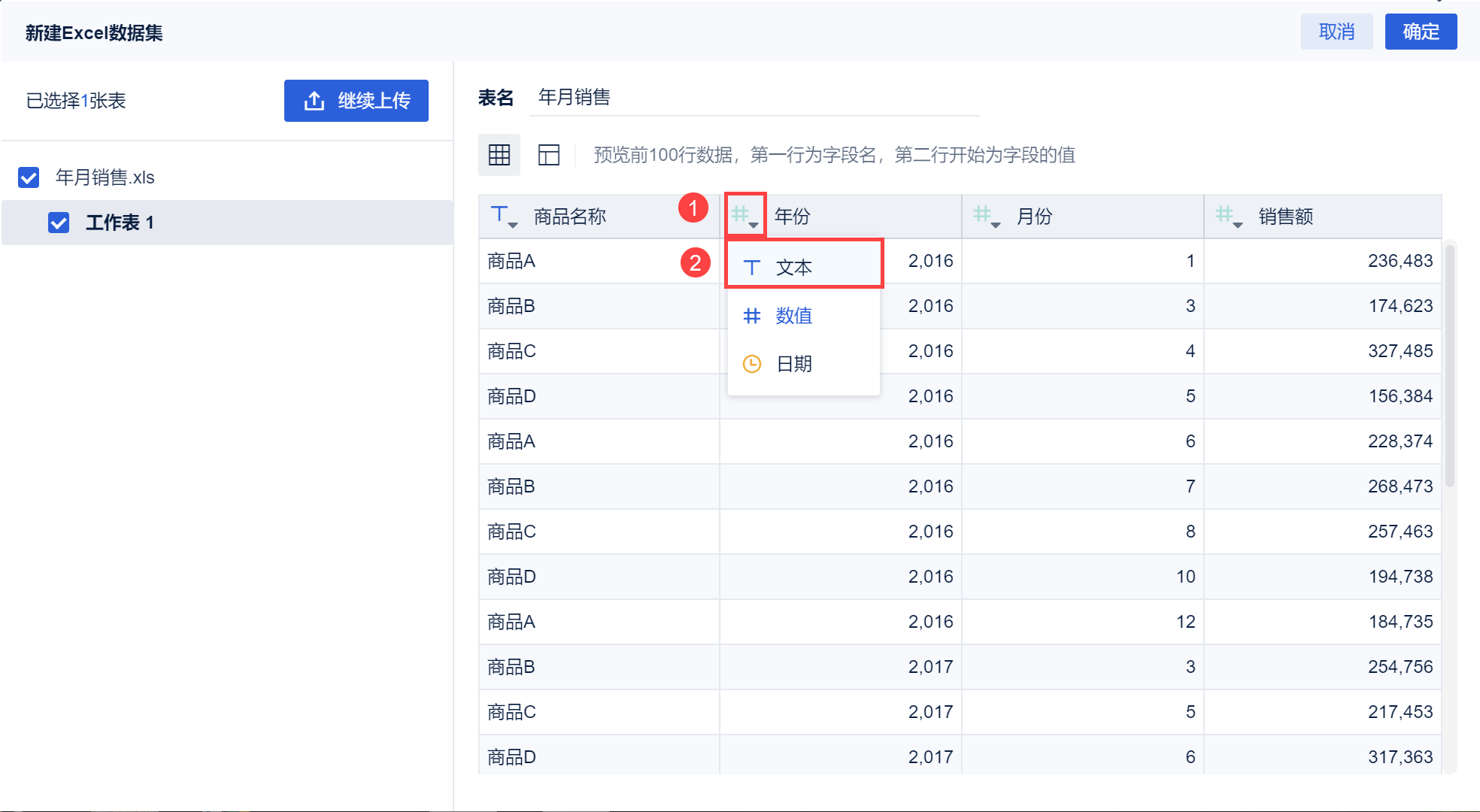This screenshot has width=1480, height=812.
Task: Click upload icon in 继续上传 button
Action: (314, 101)
